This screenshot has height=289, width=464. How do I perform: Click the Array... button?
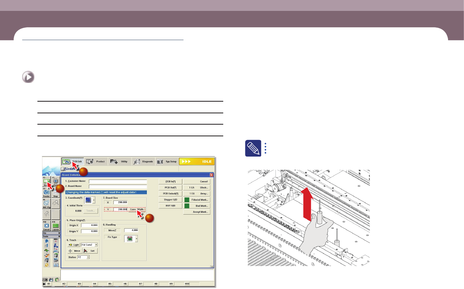pyautogui.click(x=197, y=194)
